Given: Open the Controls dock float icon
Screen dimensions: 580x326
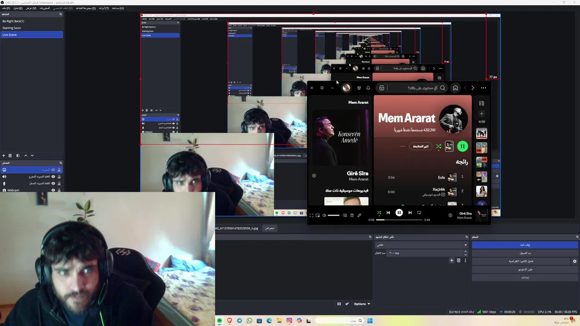Looking at the screenshot, I should [577, 237].
